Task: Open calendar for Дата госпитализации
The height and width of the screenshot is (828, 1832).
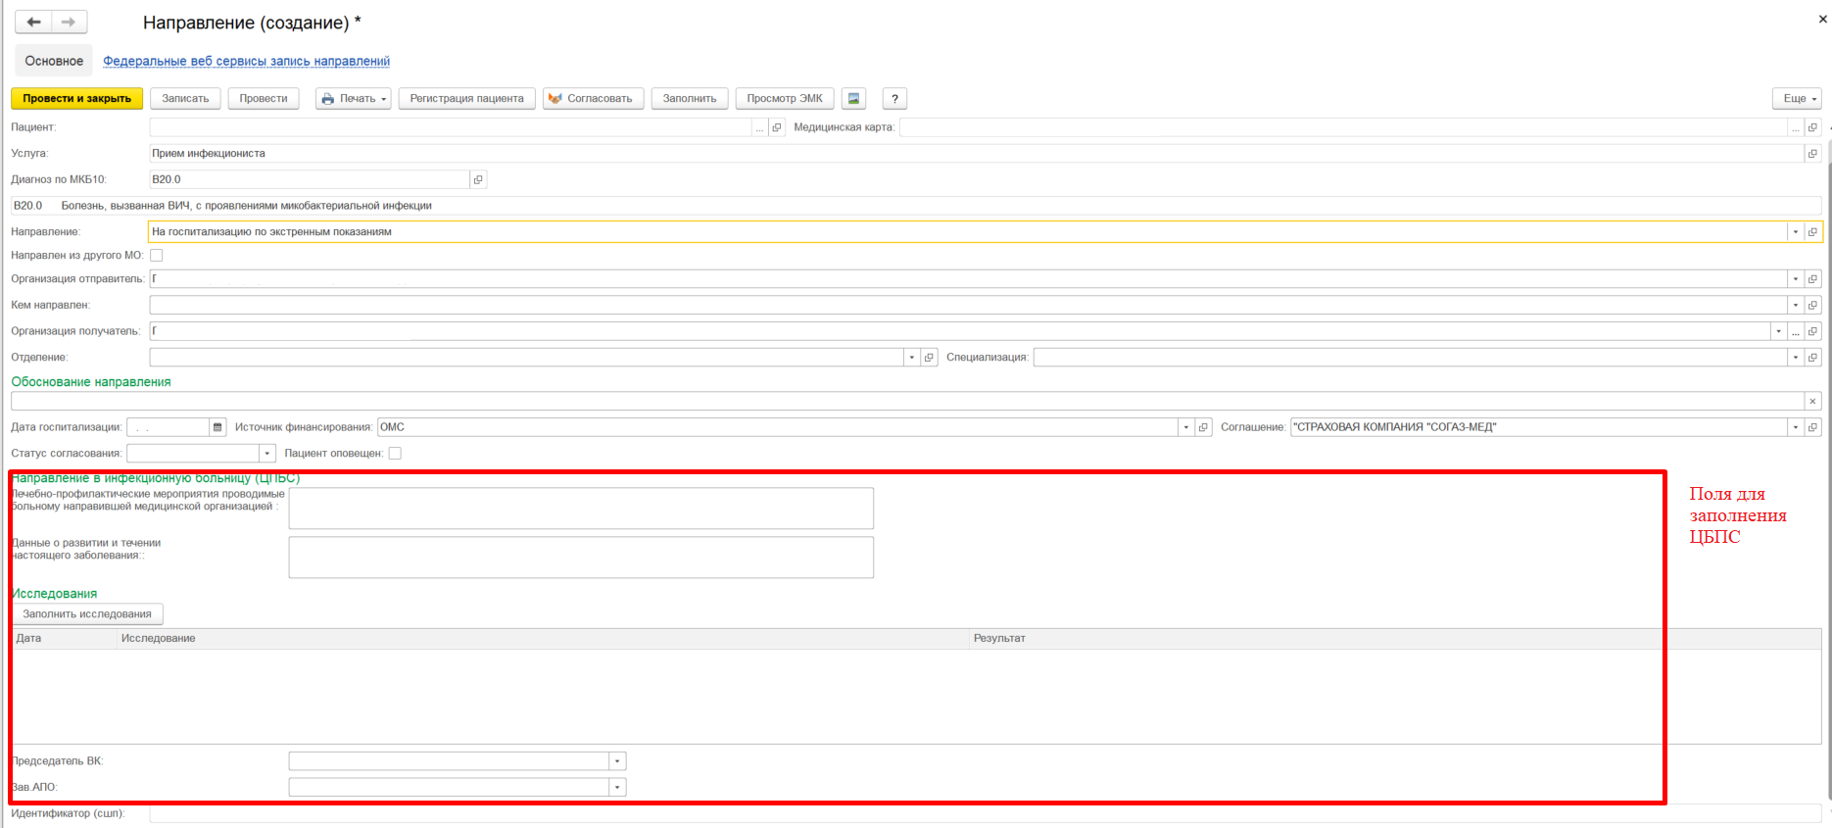Action: 217,427
